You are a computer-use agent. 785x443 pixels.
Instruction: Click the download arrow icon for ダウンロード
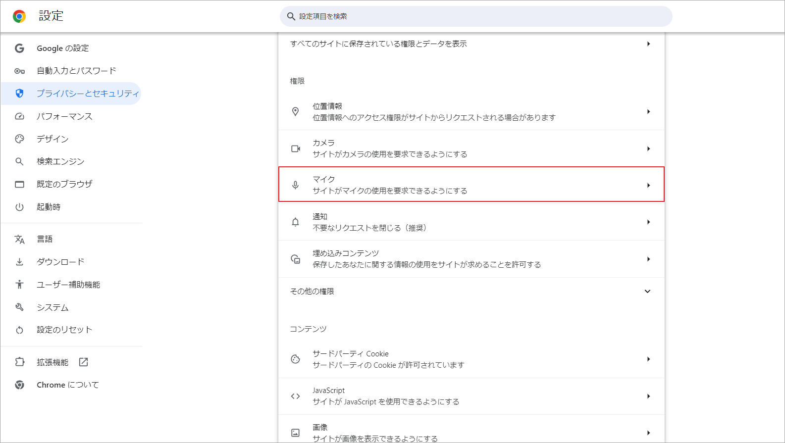19,262
